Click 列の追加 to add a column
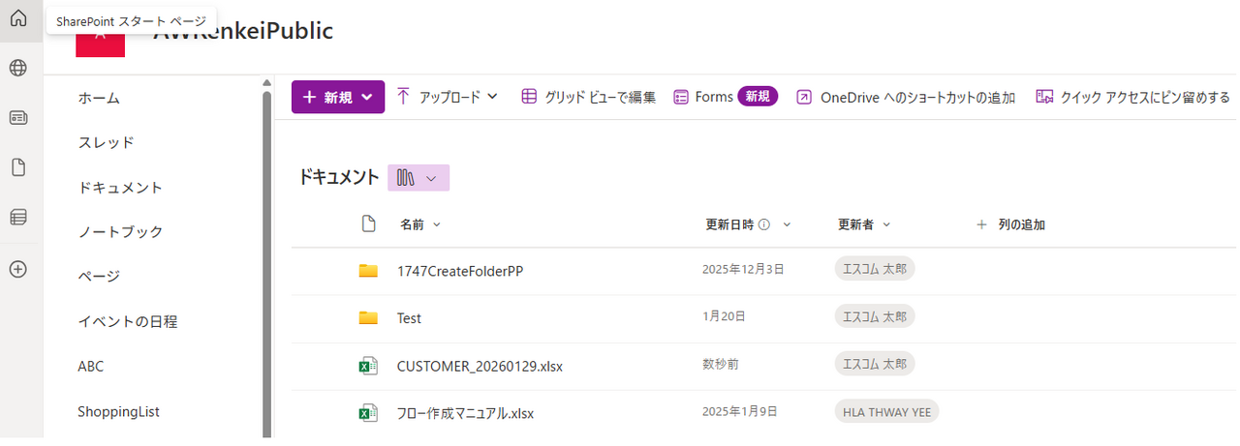The height and width of the screenshot is (446, 1240). point(1010,224)
